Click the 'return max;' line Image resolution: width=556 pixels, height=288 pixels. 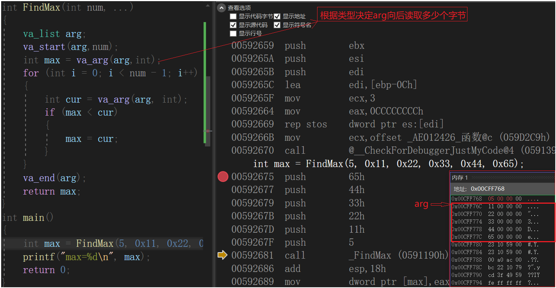(52, 191)
